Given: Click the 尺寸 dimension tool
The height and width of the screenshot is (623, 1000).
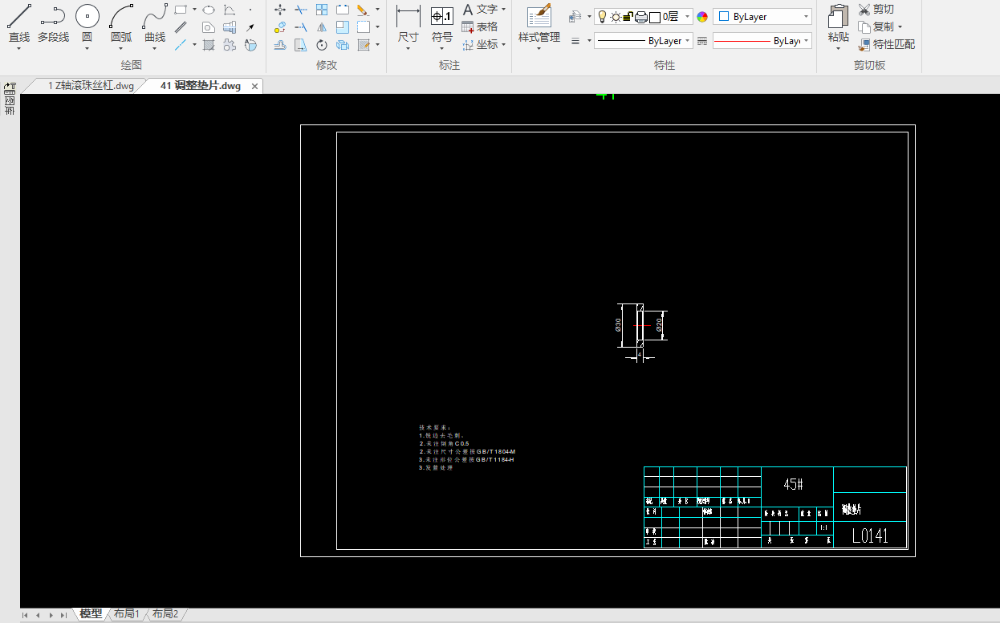Looking at the screenshot, I should (408, 17).
